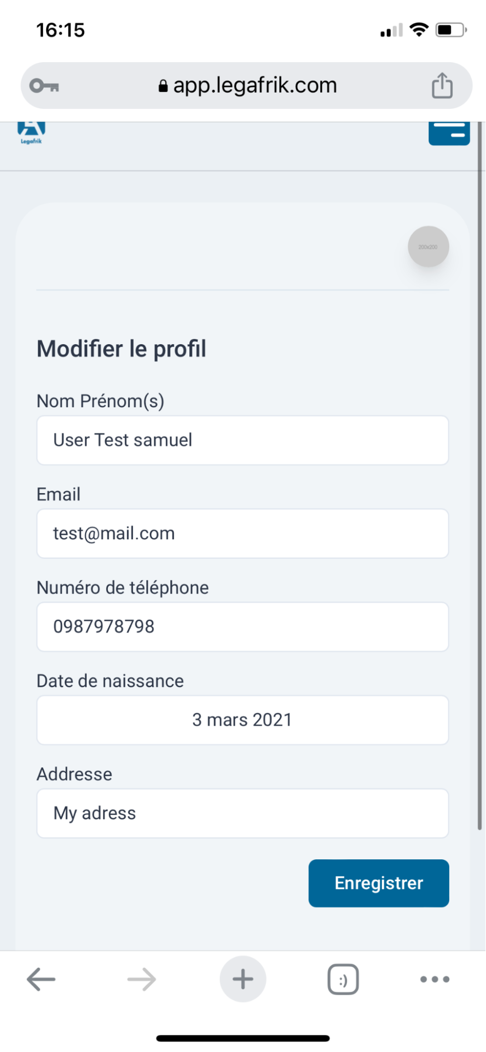Open the browser three-dots menu
This screenshot has height=1052, width=486.
tap(435, 979)
